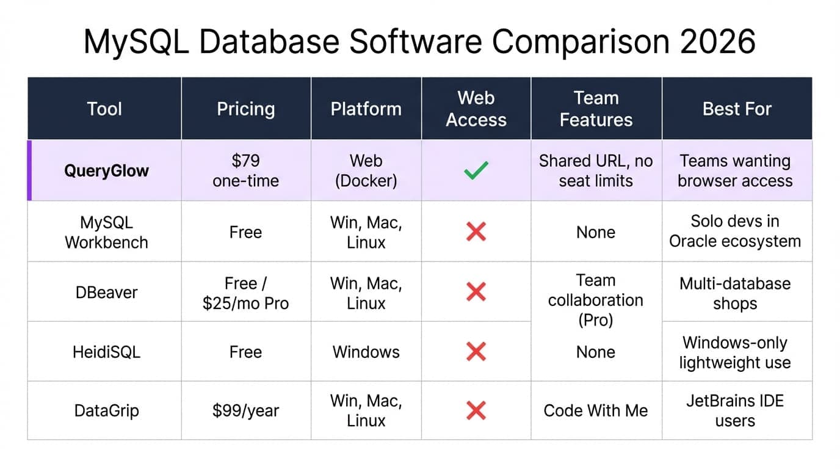Screen dimensions: 840x469
Task: Click the page title heading
Action: [419, 42]
